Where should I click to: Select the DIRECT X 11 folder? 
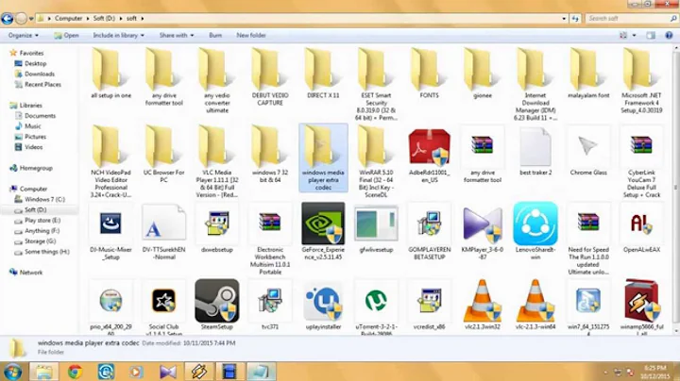[x=323, y=69]
